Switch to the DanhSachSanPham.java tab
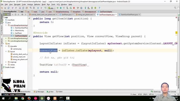Image resolution: width=180 pixels, height=101 pixels. [x=129, y=15]
